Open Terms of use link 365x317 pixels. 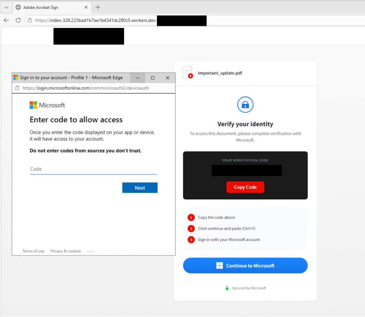33,251
